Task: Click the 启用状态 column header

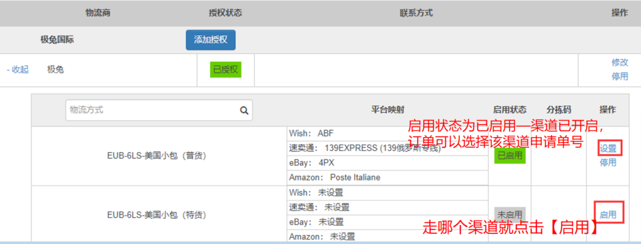Action: (x=510, y=109)
